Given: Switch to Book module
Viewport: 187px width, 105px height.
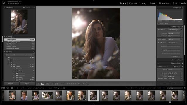Looking at the screenshot, I should 152,3.
